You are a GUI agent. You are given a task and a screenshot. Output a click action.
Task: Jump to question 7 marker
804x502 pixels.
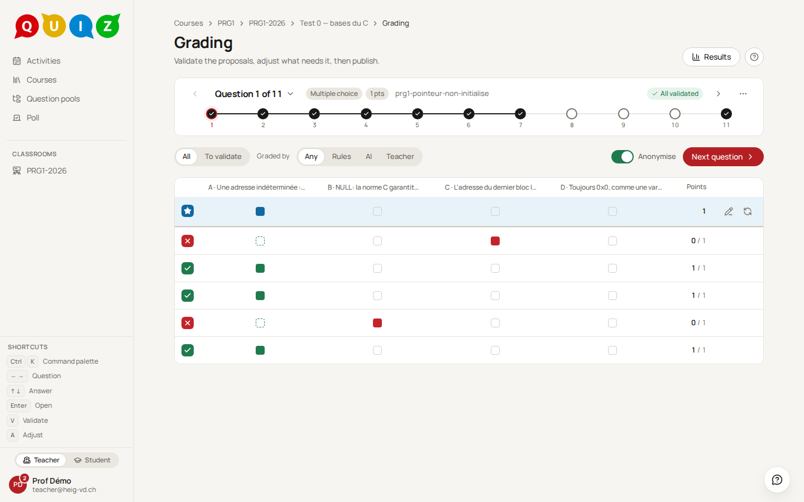pos(520,114)
